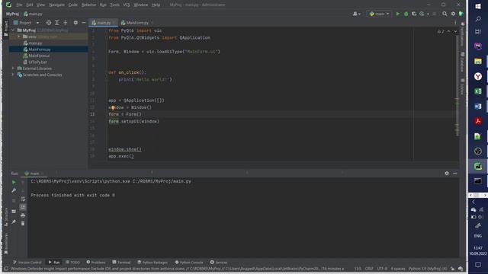Viewport: 488px width, 274px height.
Task: Click the intention lightbulb on the window line
Action: (113, 108)
